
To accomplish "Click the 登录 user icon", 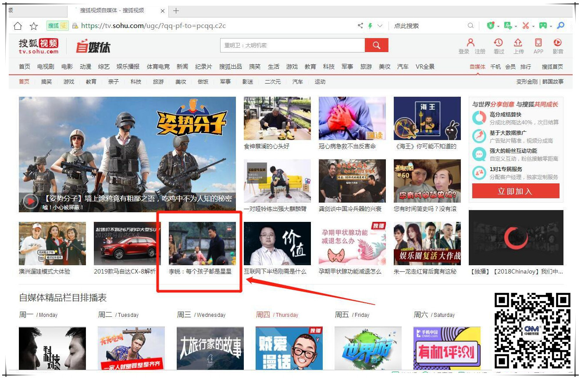I will [x=471, y=43].
